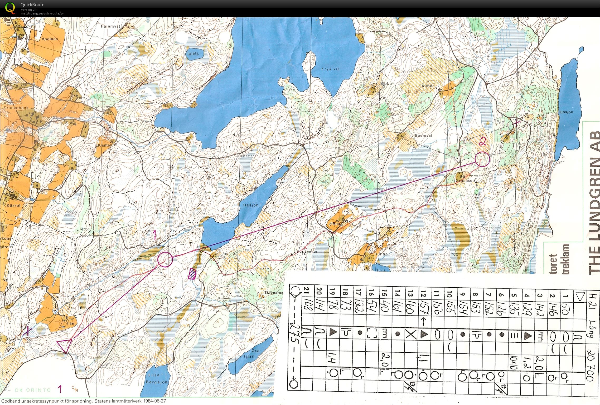Click the QuickRoute title text

[32, 5]
